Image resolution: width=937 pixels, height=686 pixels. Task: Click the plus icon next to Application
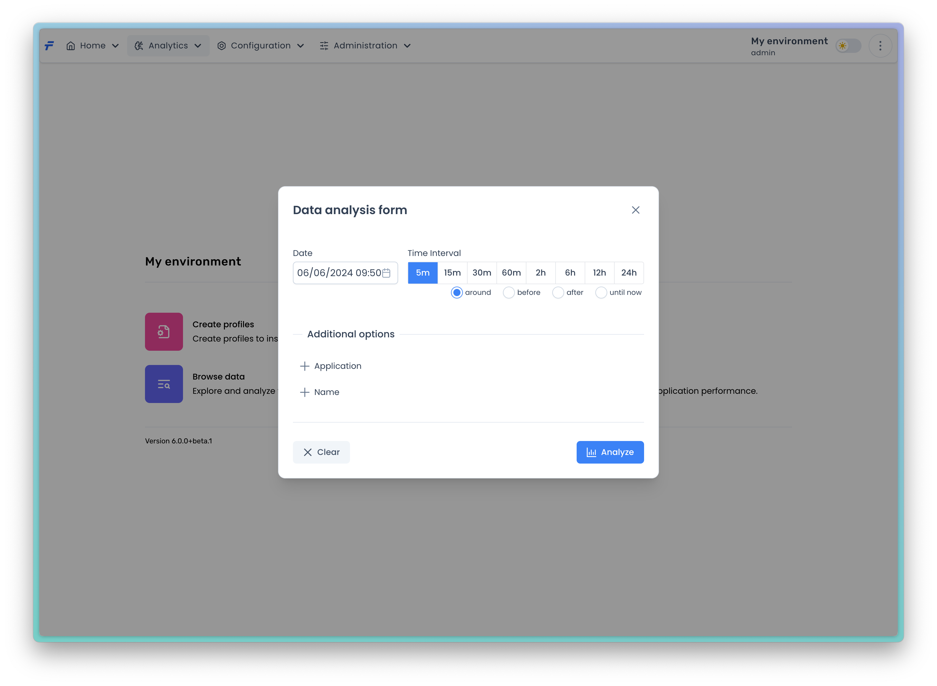305,366
